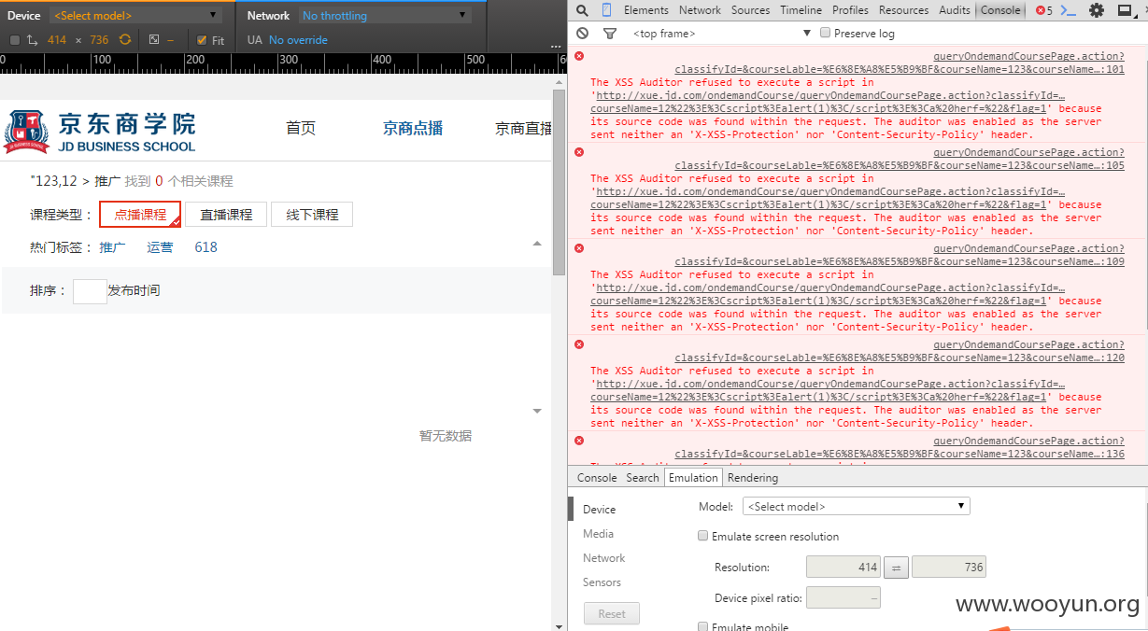Click the Reset emulation button
The image size is (1148, 631).
point(612,613)
